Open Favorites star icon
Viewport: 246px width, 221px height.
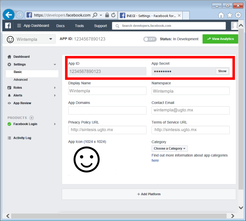230,15
